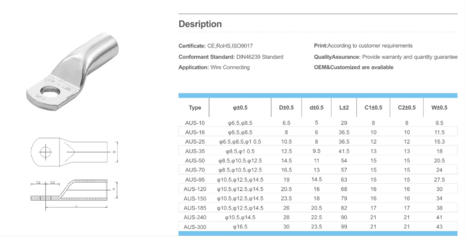This screenshot has height=239, width=466.
Task: Select the AUS-300 row label
Action: [x=195, y=226]
